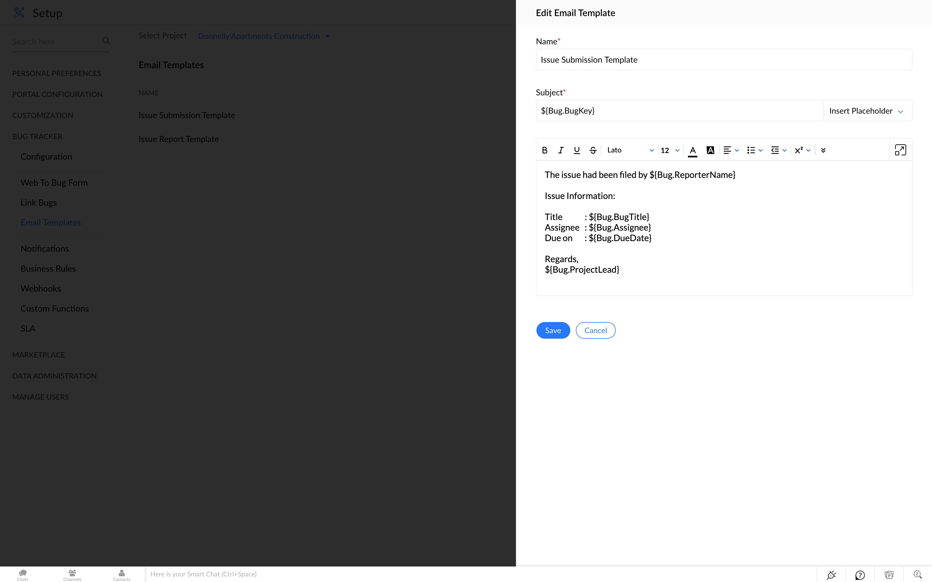Open Issue Report Template in list
This screenshot has height=582, width=932.
(x=179, y=139)
